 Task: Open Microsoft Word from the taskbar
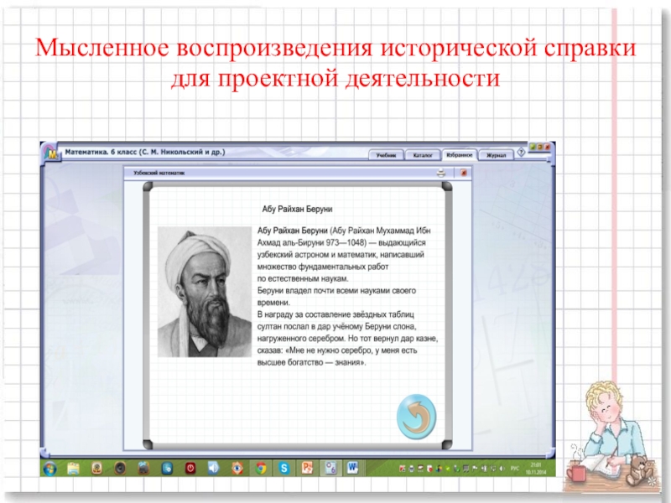(x=352, y=467)
